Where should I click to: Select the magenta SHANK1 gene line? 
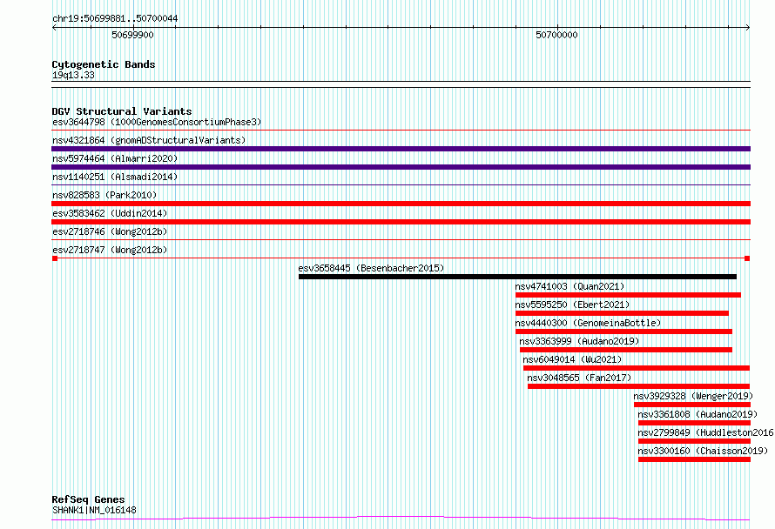point(401,518)
